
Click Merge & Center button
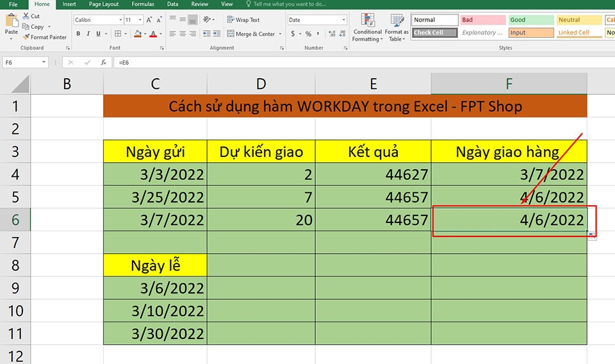(x=251, y=34)
